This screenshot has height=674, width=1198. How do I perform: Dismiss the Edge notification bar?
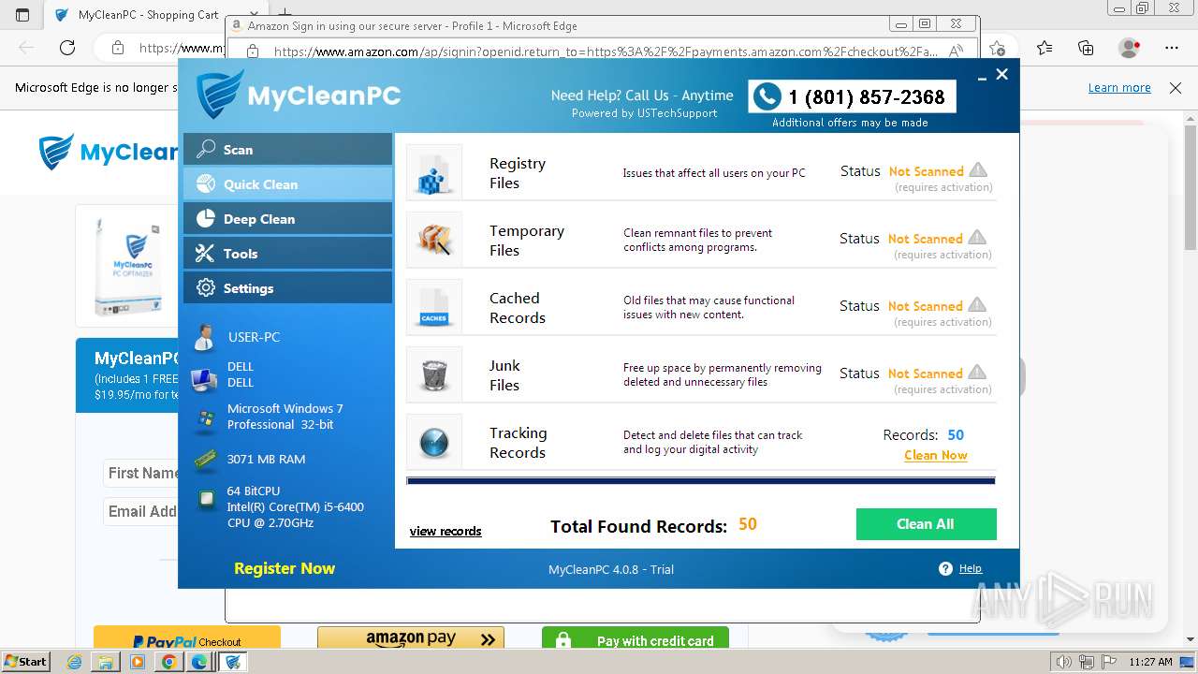(1176, 88)
